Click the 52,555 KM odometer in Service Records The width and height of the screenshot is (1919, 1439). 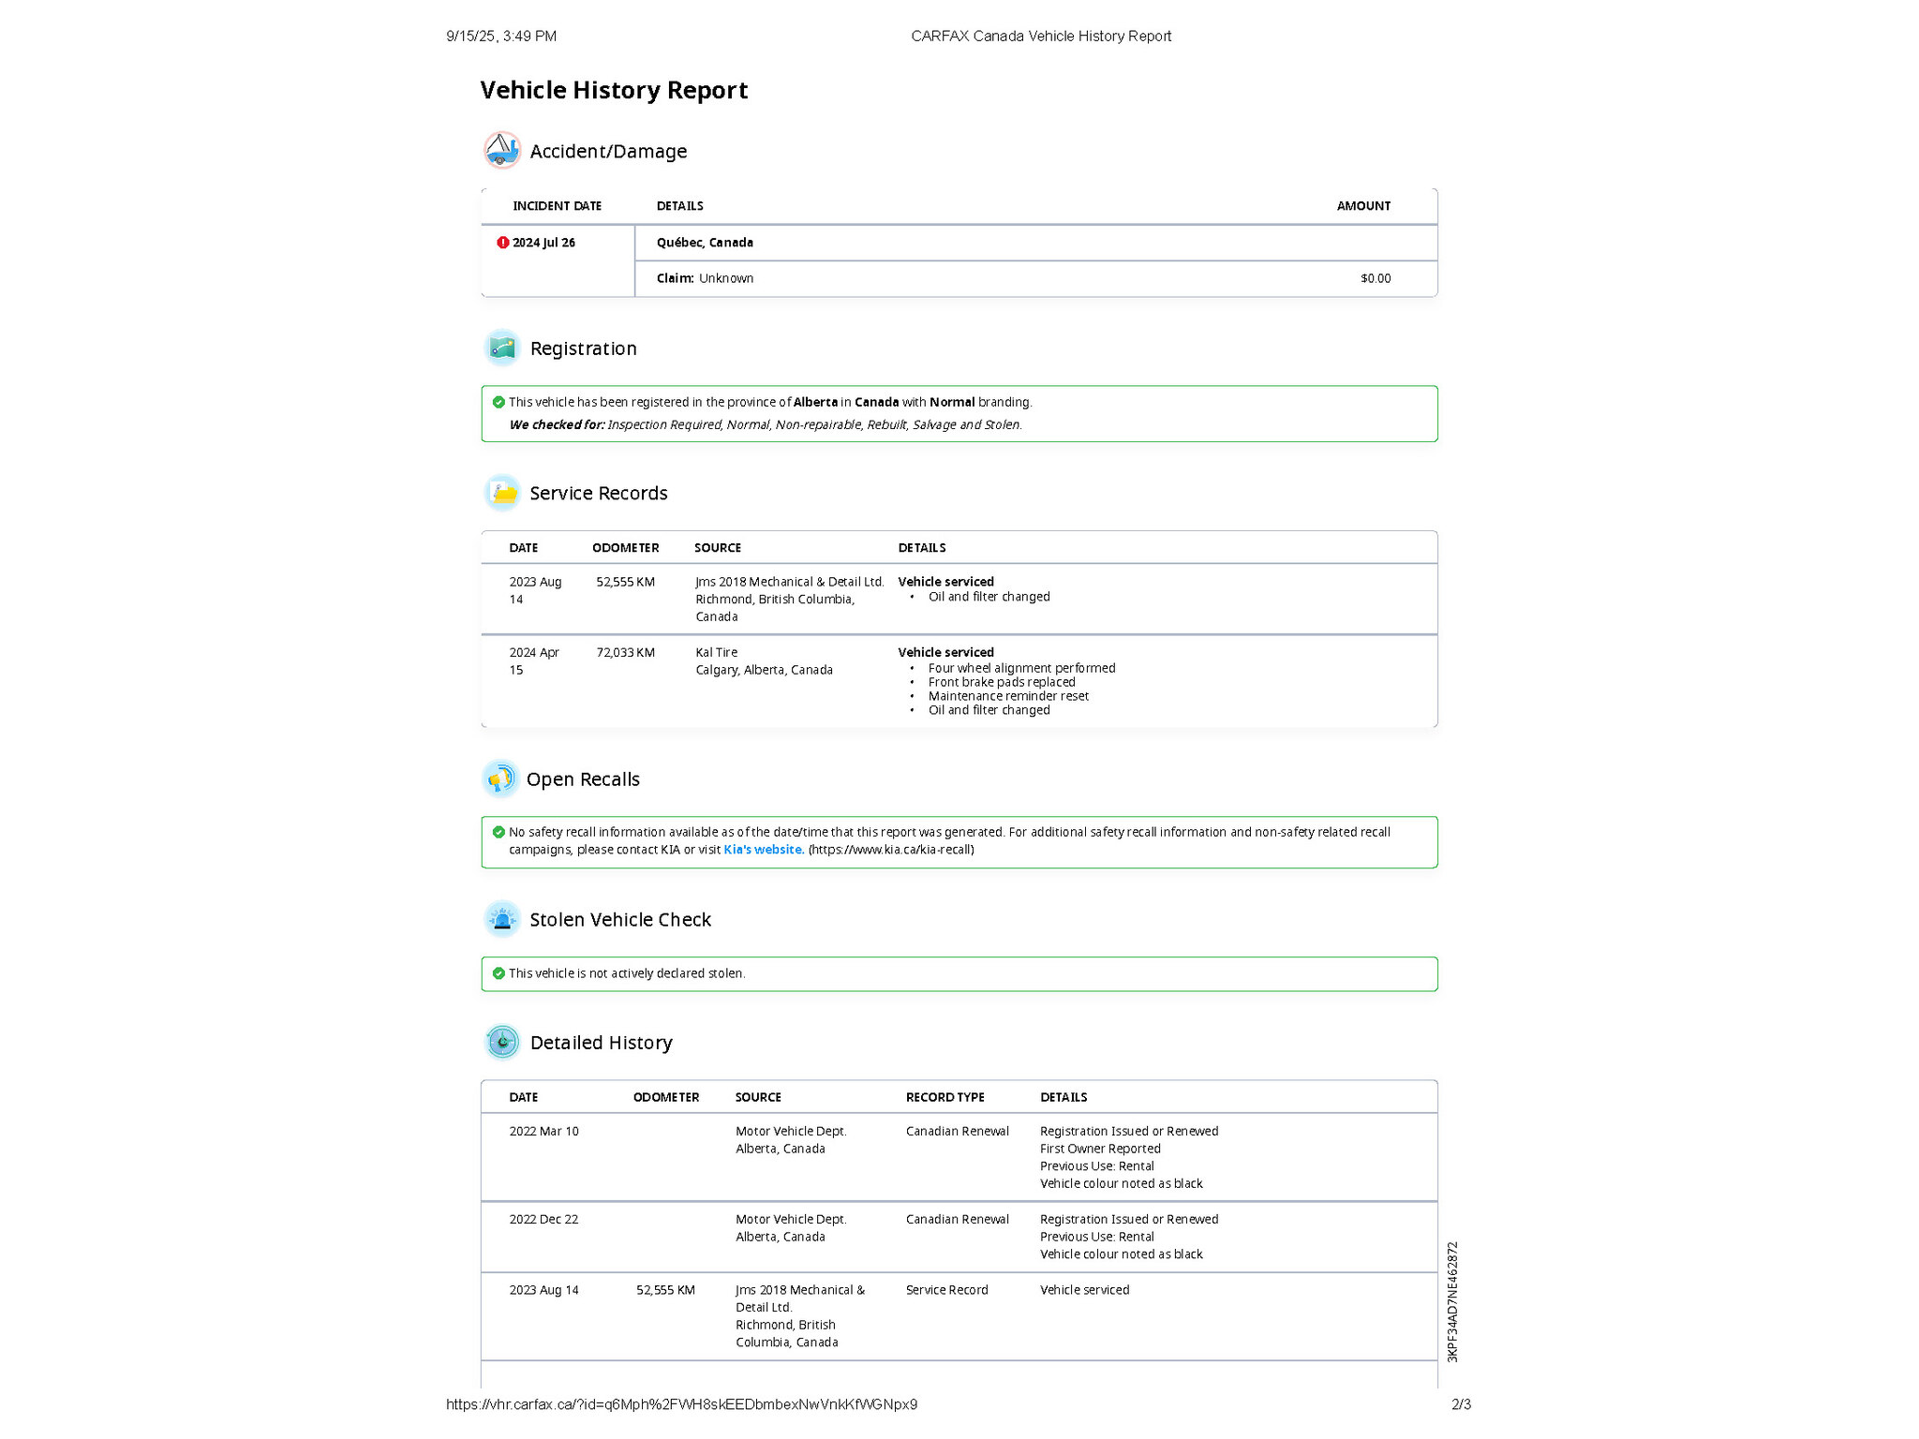625,582
